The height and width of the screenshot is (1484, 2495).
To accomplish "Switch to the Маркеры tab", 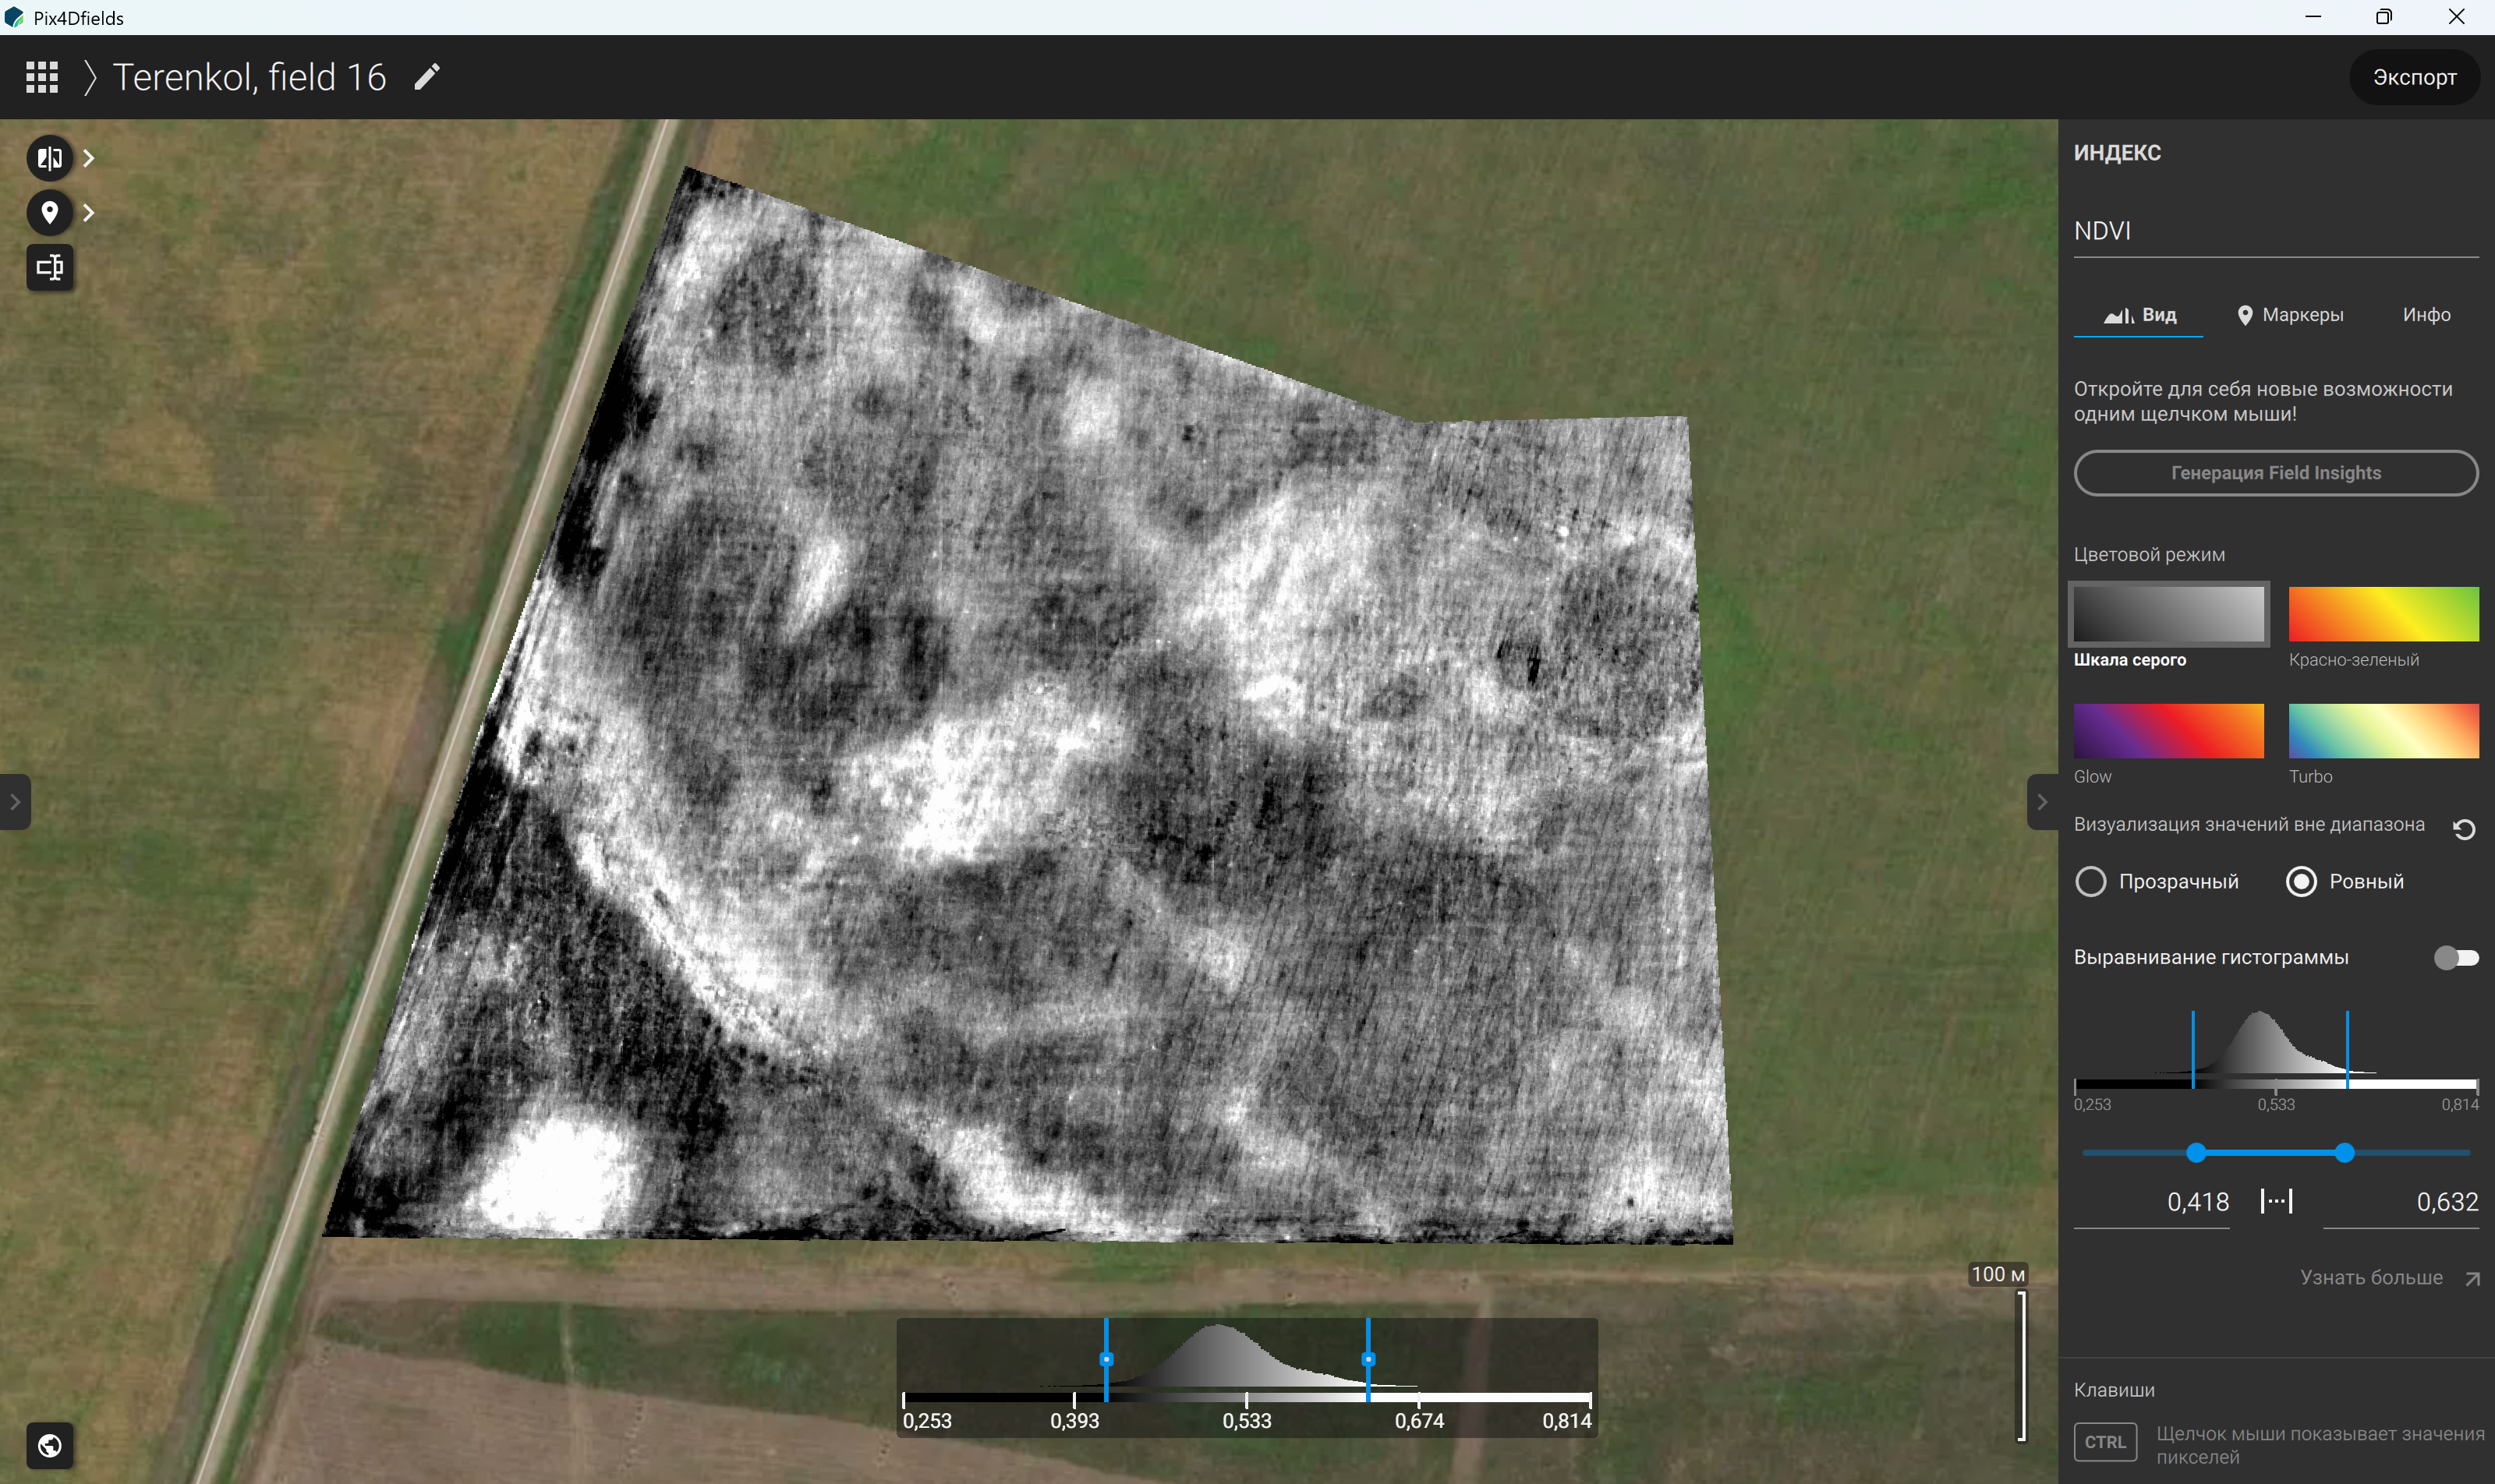I will coord(2290,315).
